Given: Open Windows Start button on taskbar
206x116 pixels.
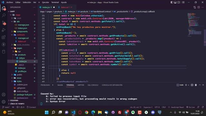Looking at the screenshot, I should [47, 112].
